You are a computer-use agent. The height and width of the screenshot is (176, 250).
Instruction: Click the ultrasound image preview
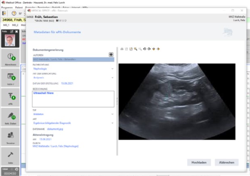tap(177, 101)
